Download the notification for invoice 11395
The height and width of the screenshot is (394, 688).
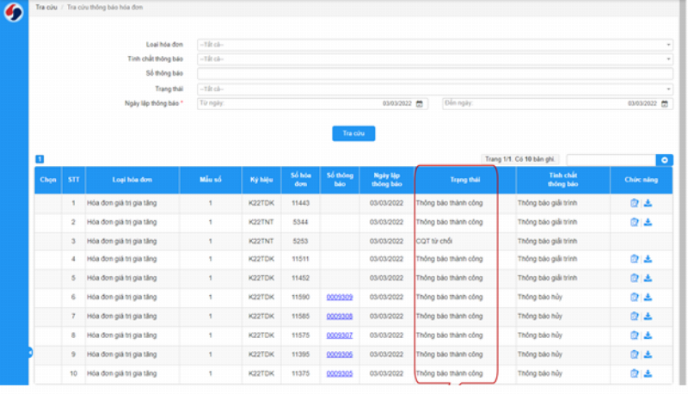648,354
